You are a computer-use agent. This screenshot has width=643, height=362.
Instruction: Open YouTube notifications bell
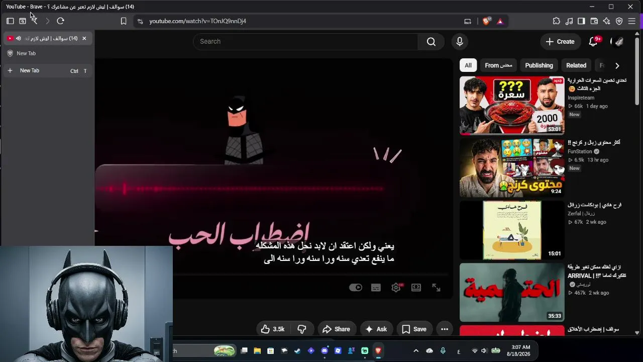click(x=593, y=42)
